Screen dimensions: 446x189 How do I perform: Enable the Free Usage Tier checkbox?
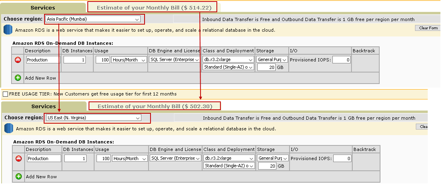6,94
